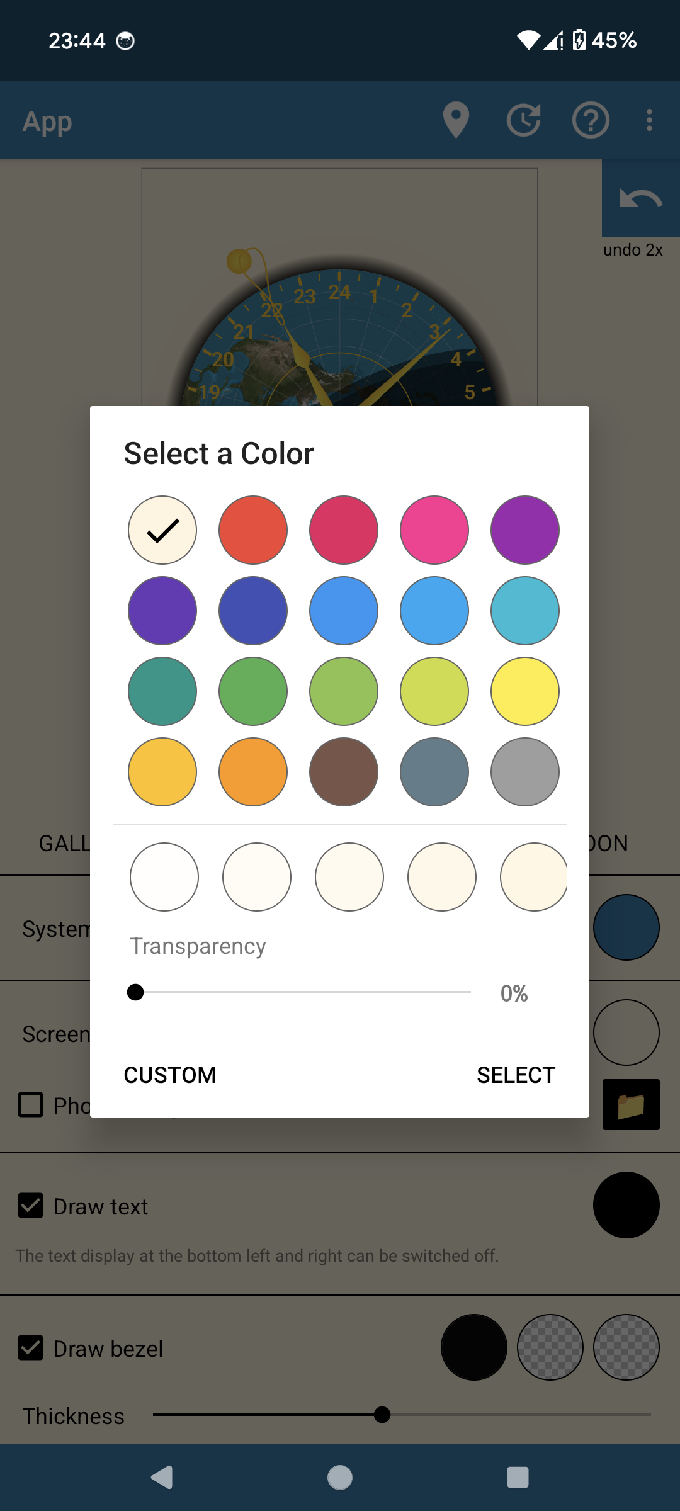680x1511 pixels.
Task: Tap the Android recents square button
Action: coord(518,1477)
